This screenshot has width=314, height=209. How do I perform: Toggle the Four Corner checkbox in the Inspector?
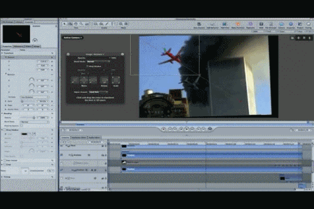[x=3, y=160]
